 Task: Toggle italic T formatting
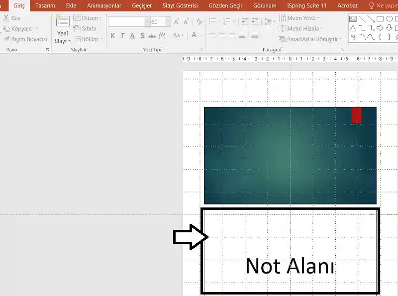pos(122,35)
